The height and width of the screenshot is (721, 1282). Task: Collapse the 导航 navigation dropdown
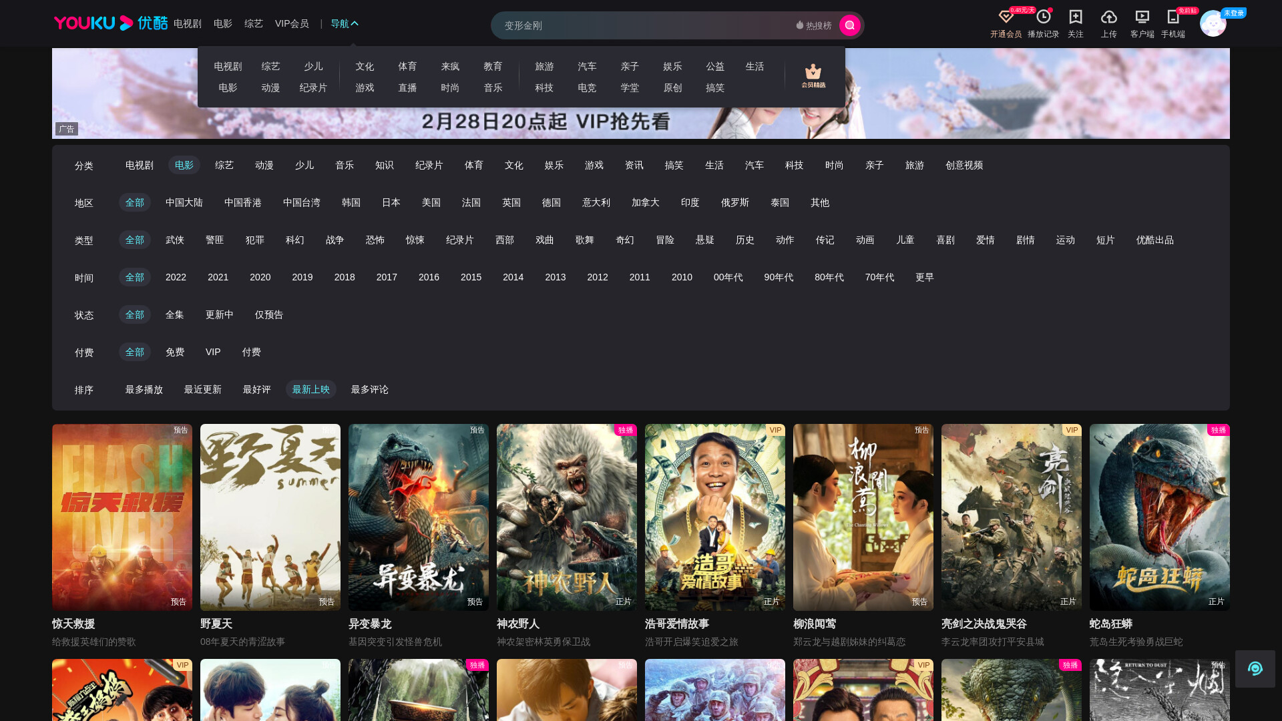[345, 23]
